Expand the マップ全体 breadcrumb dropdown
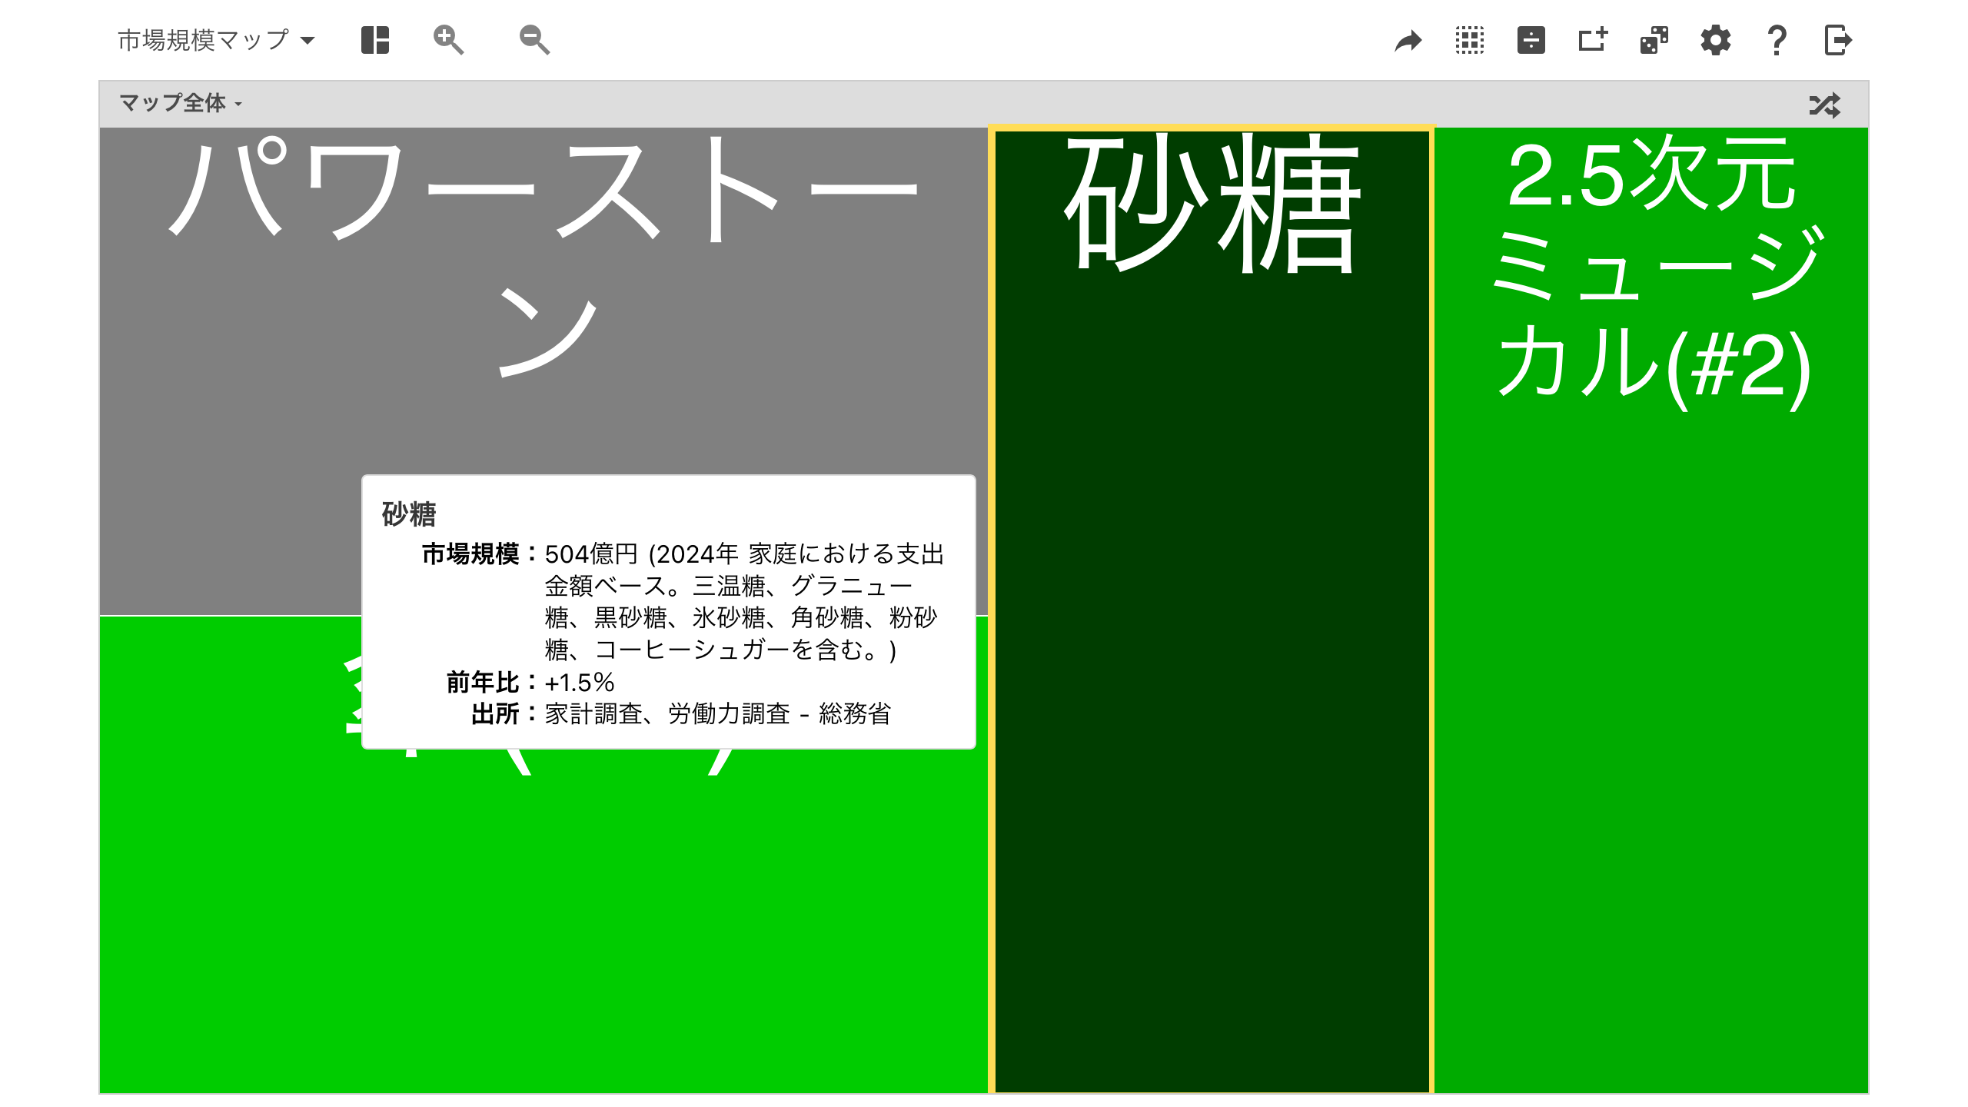 click(x=181, y=103)
